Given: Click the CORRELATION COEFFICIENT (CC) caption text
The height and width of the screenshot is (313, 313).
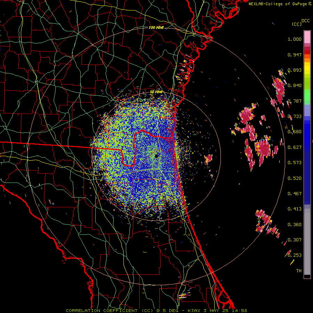Looking at the screenshot, I should point(110,311).
